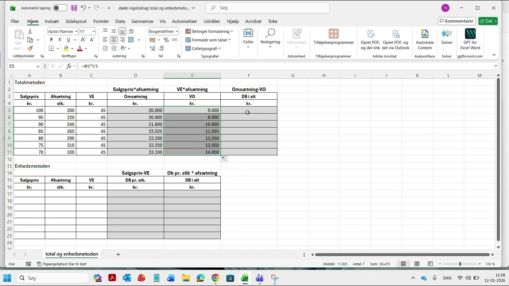Add a new sheet with plus button
Viewport: 509px width, 286px height.
[118, 254]
